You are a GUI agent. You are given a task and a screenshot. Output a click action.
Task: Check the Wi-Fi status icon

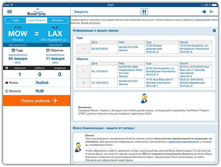pyautogui.click(x=12, y=5)
